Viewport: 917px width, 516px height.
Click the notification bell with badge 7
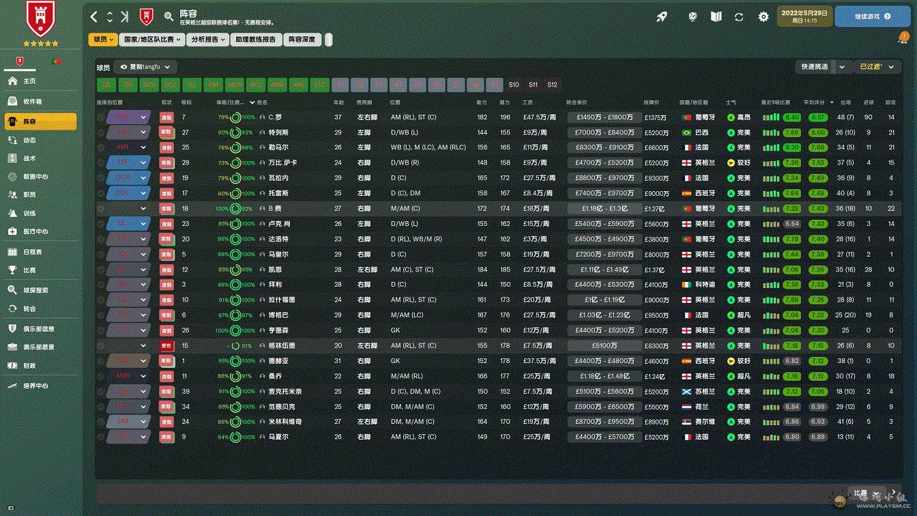click(x=902, y=38)
